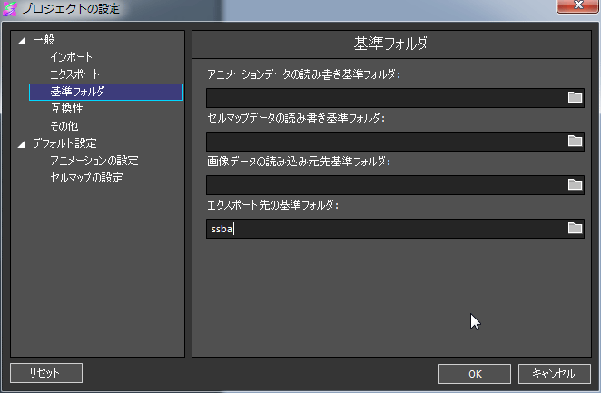Viewport: 601px width, 393px height.
Task: Browse folder for セルマップデータの読み書き基準フォルダ
Action: 575,142
